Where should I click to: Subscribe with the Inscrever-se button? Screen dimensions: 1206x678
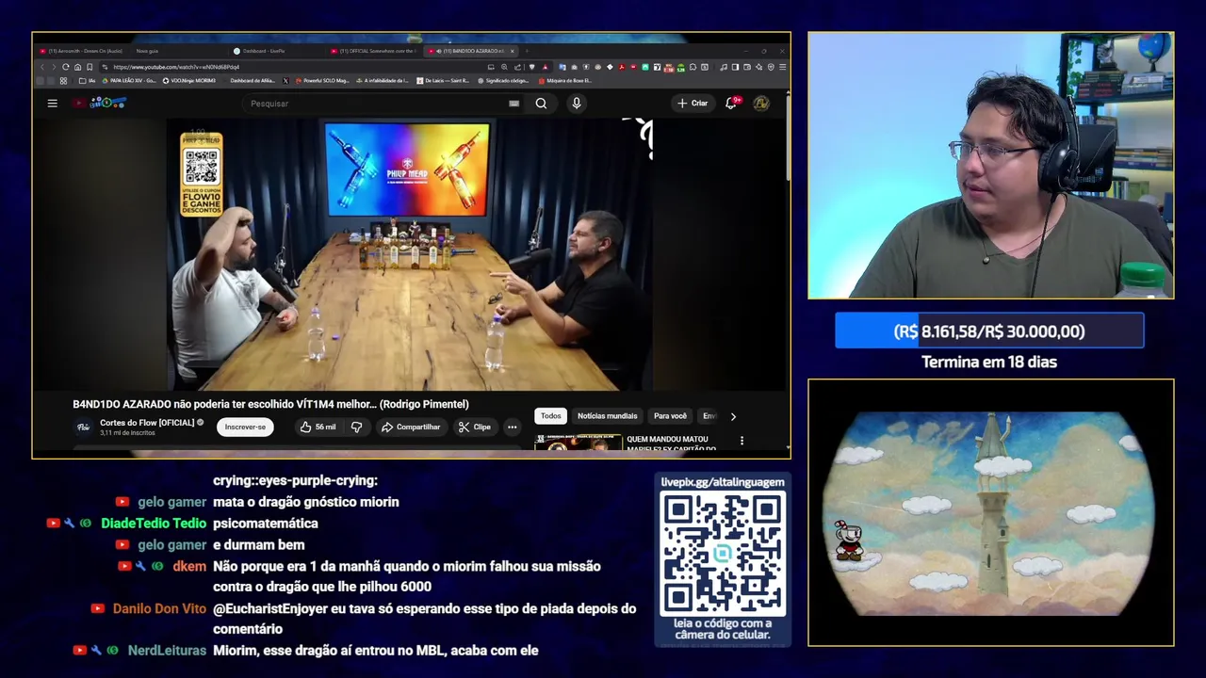(x=245, y=428)
